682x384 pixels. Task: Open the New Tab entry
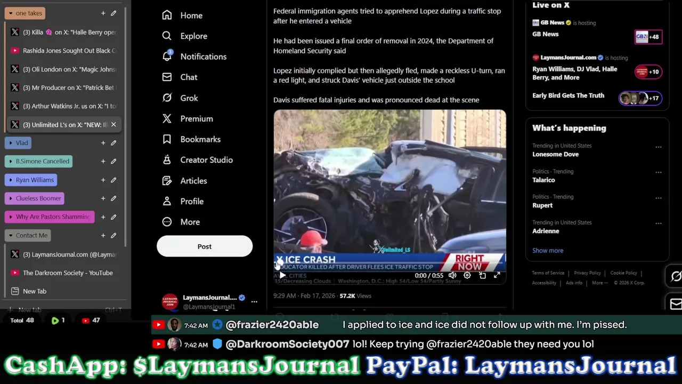63,291
